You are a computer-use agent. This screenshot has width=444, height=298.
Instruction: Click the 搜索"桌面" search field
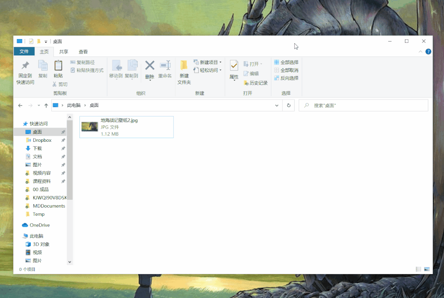click(x=363, y=106)
